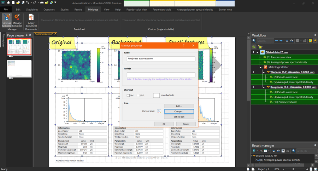Create a new document from quick access toolbar
318x171 pixels.
click(13, 2)
